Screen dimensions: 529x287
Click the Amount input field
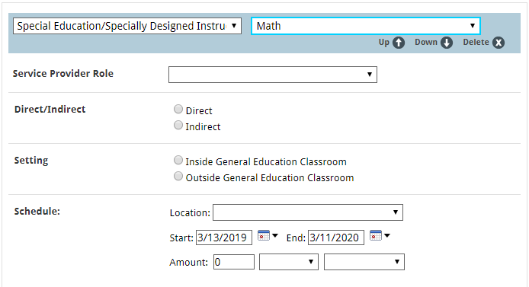(234, 262)
